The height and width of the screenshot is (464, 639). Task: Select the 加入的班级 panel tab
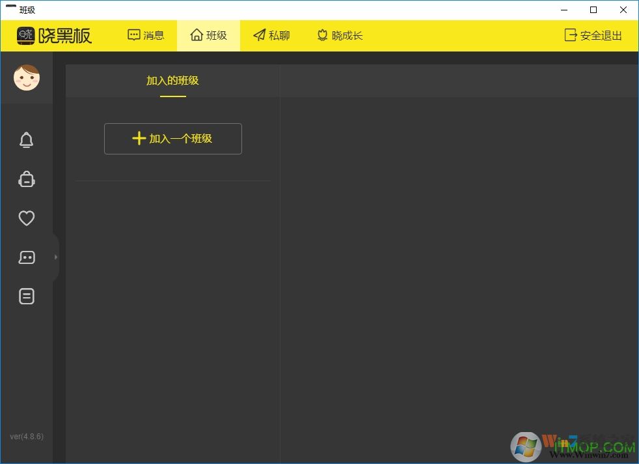(x=172, y=81)
